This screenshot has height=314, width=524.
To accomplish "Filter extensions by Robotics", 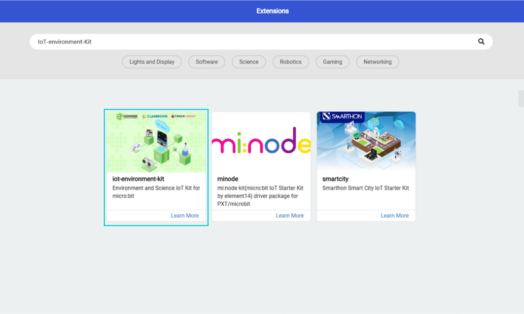I will coord(290,62).
